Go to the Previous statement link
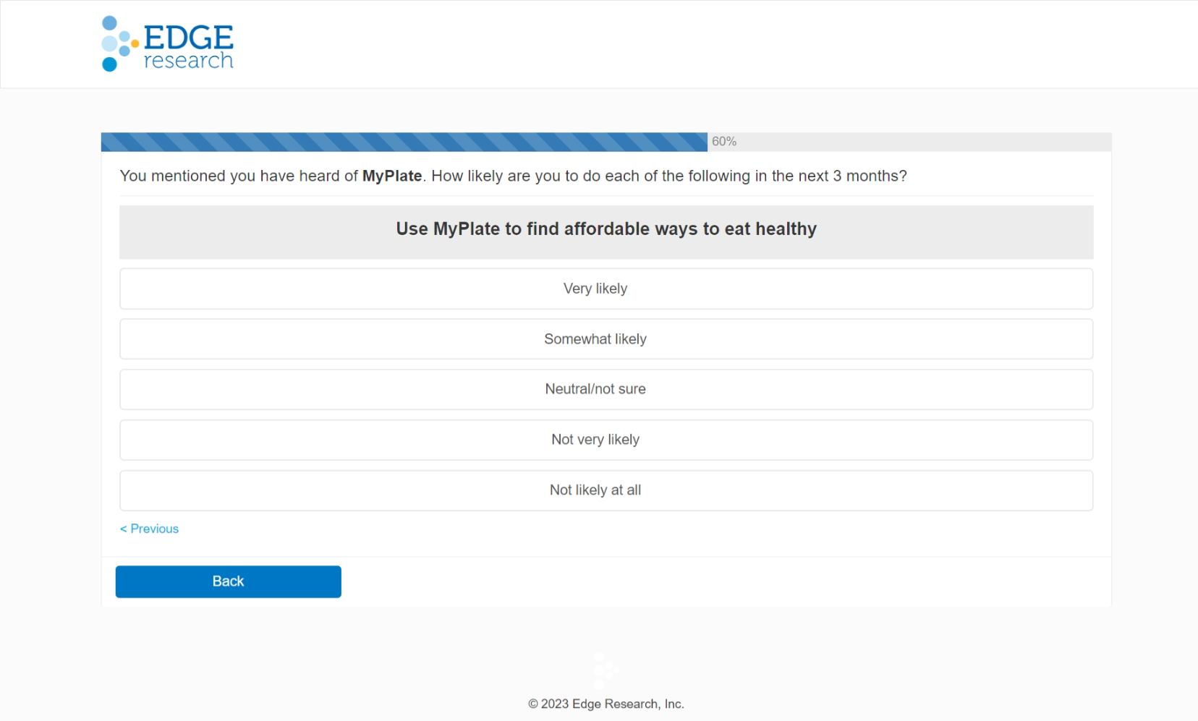Image resolution: width=1198 pixels, height=721 pixels. 149,529
